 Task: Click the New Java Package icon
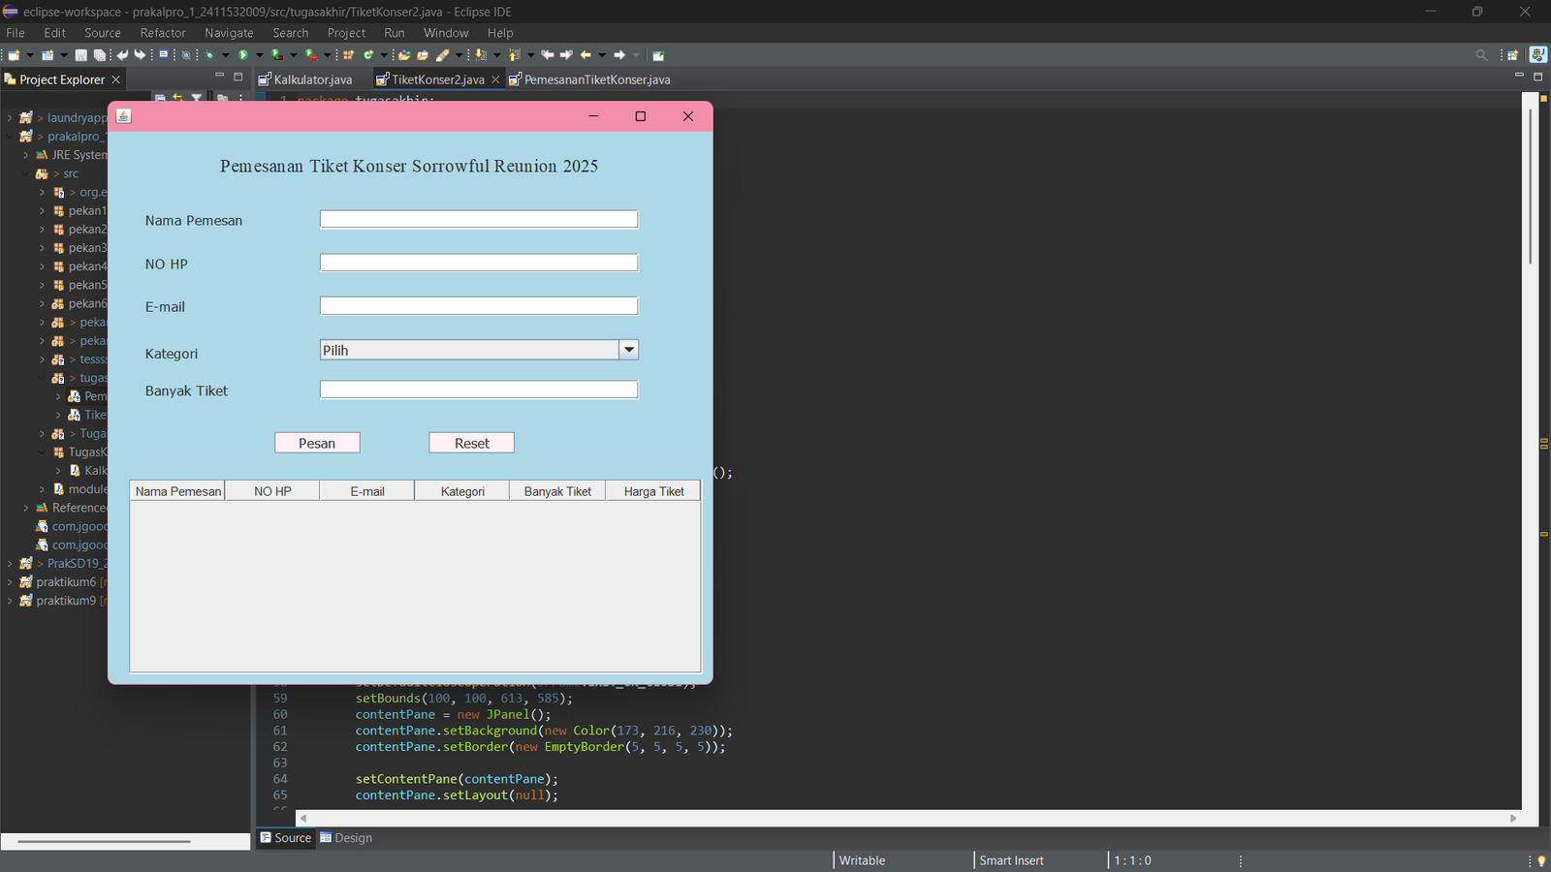point(349,55)
